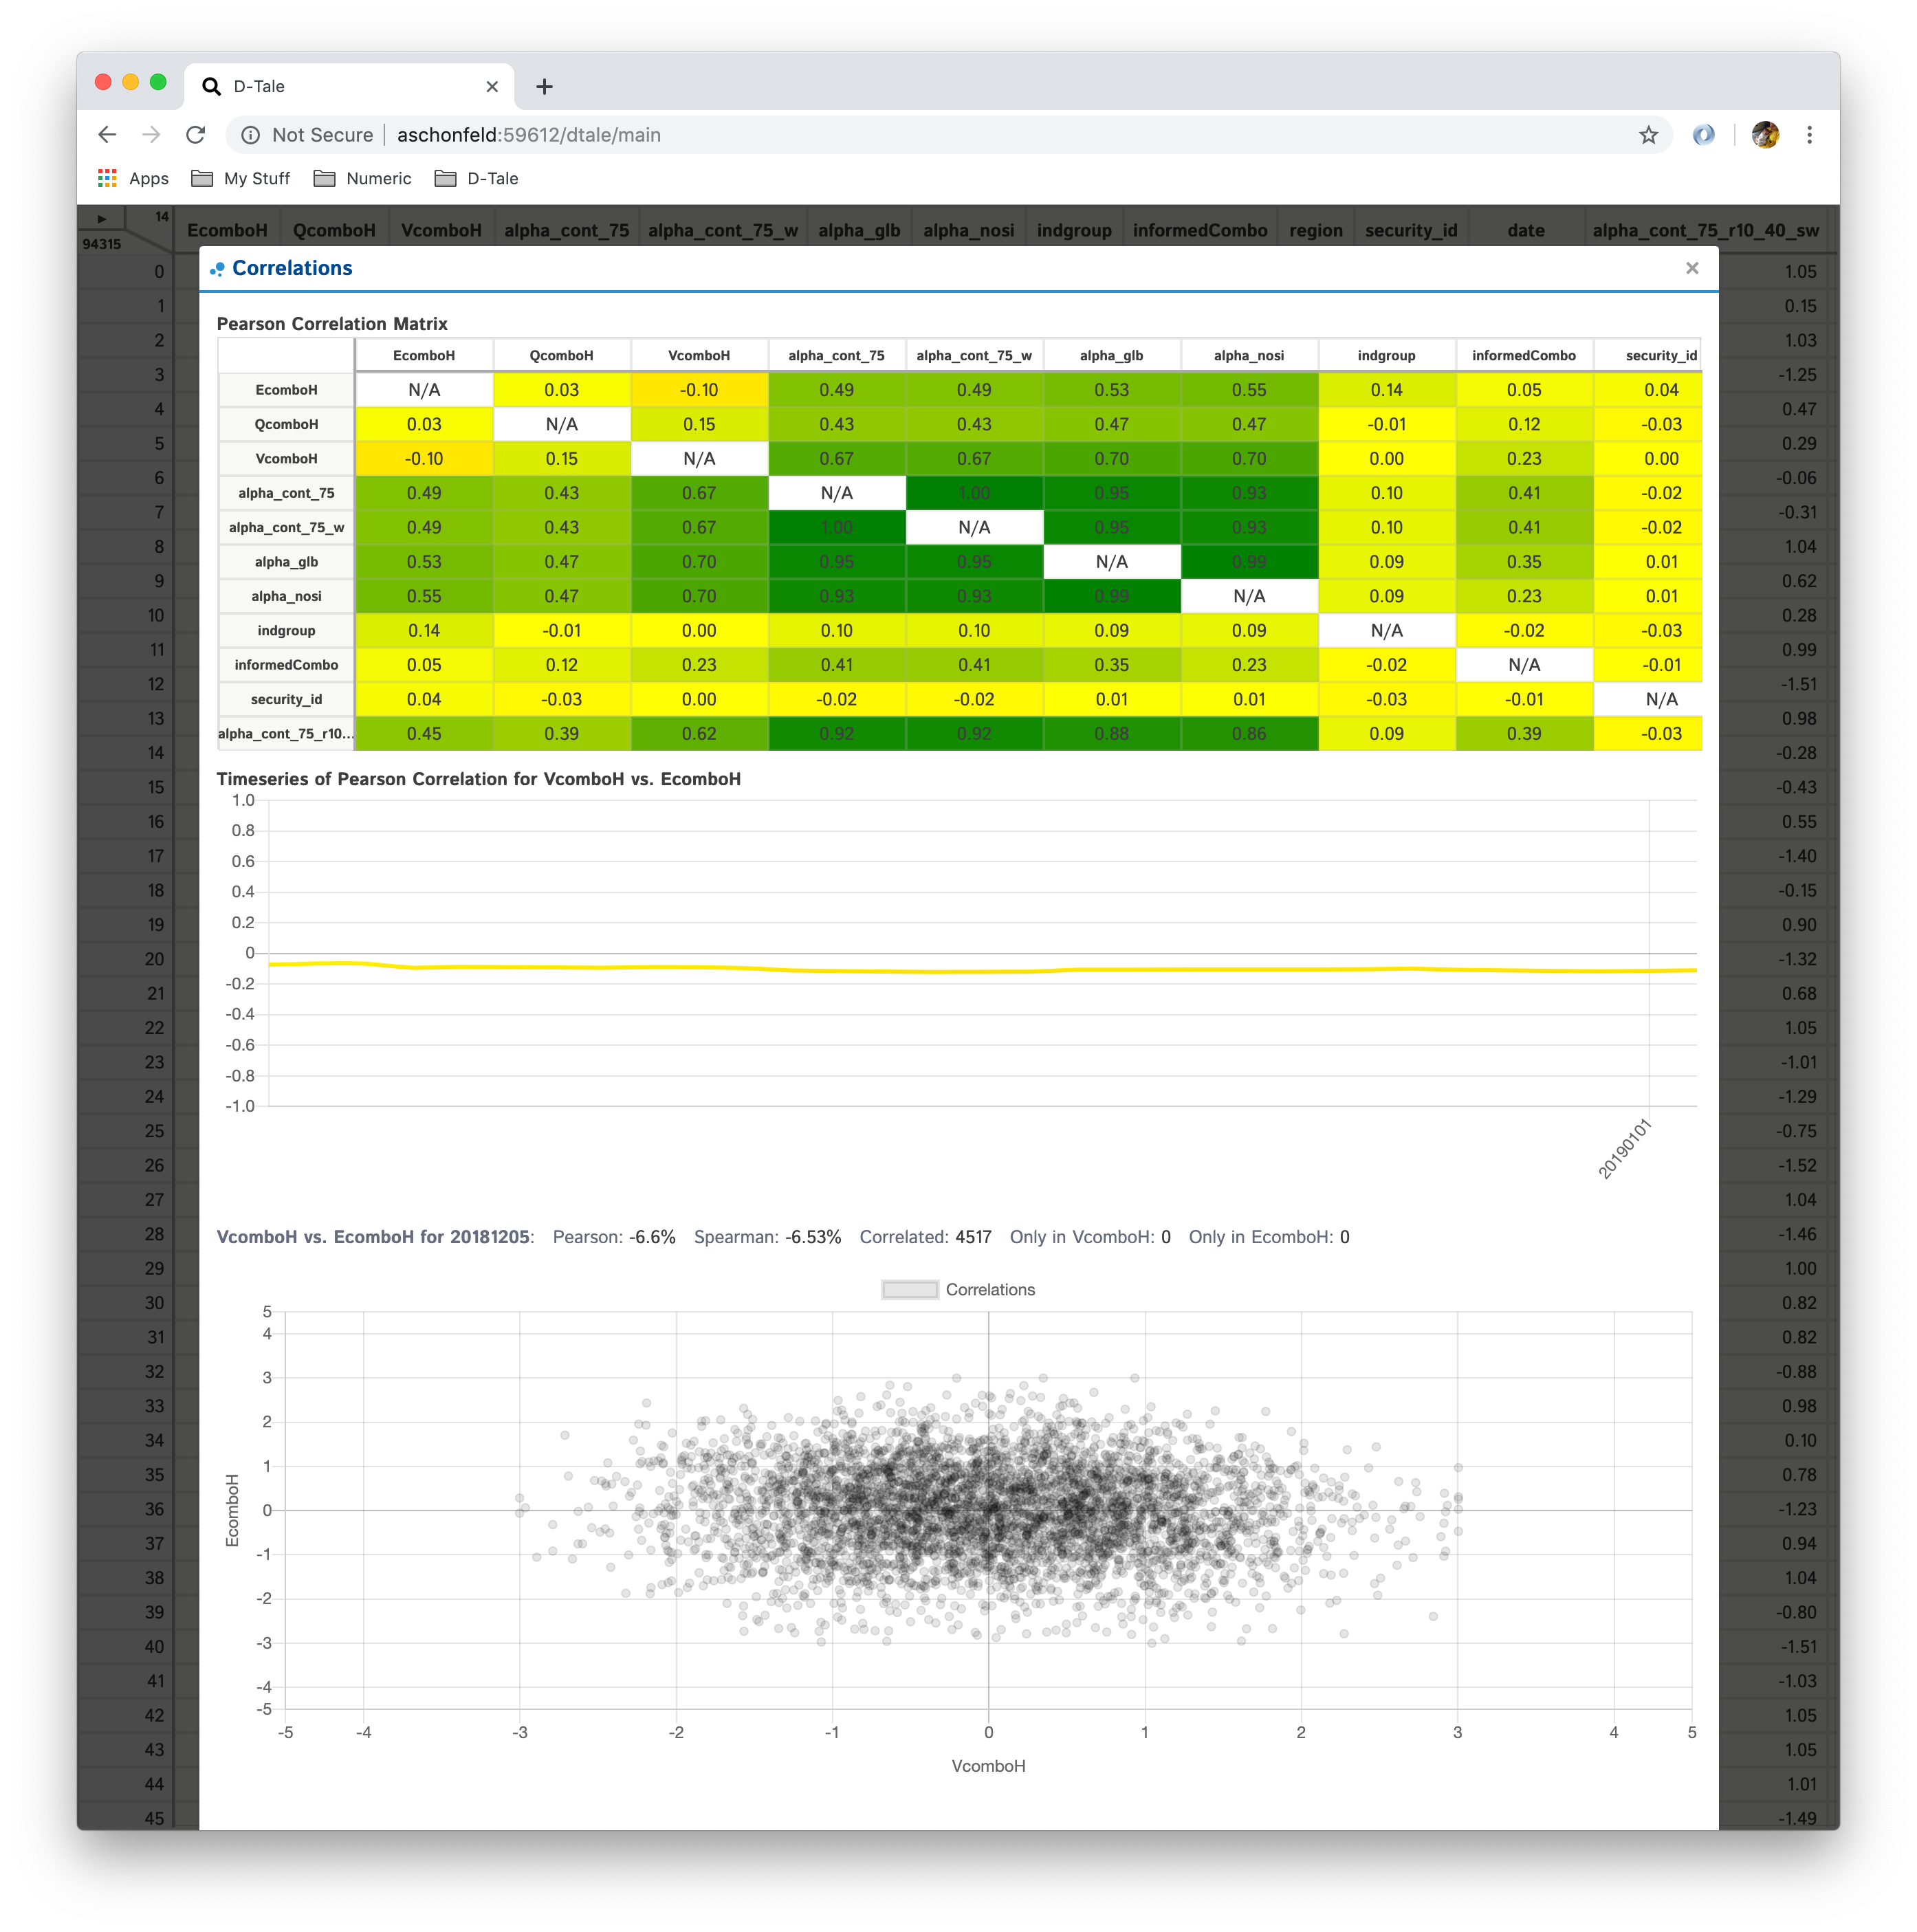The image size is (1917, 1932).
Task: Click the browser extension icon by the avatar
Action: (1704, 135)
